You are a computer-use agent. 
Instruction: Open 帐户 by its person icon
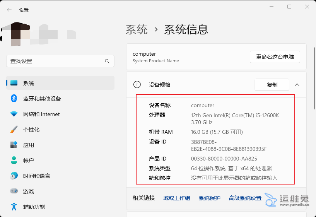pos(14,161)
